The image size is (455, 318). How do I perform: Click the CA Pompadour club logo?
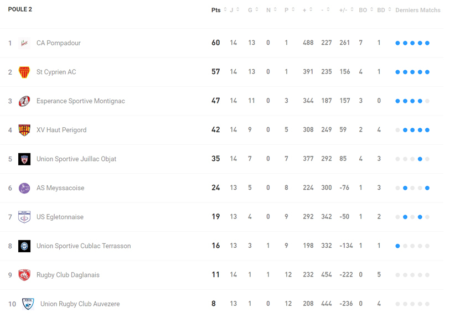click(x=24, y=43)
